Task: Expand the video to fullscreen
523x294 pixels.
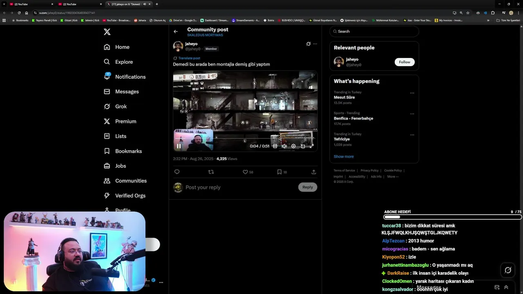Action: point(312,146)
